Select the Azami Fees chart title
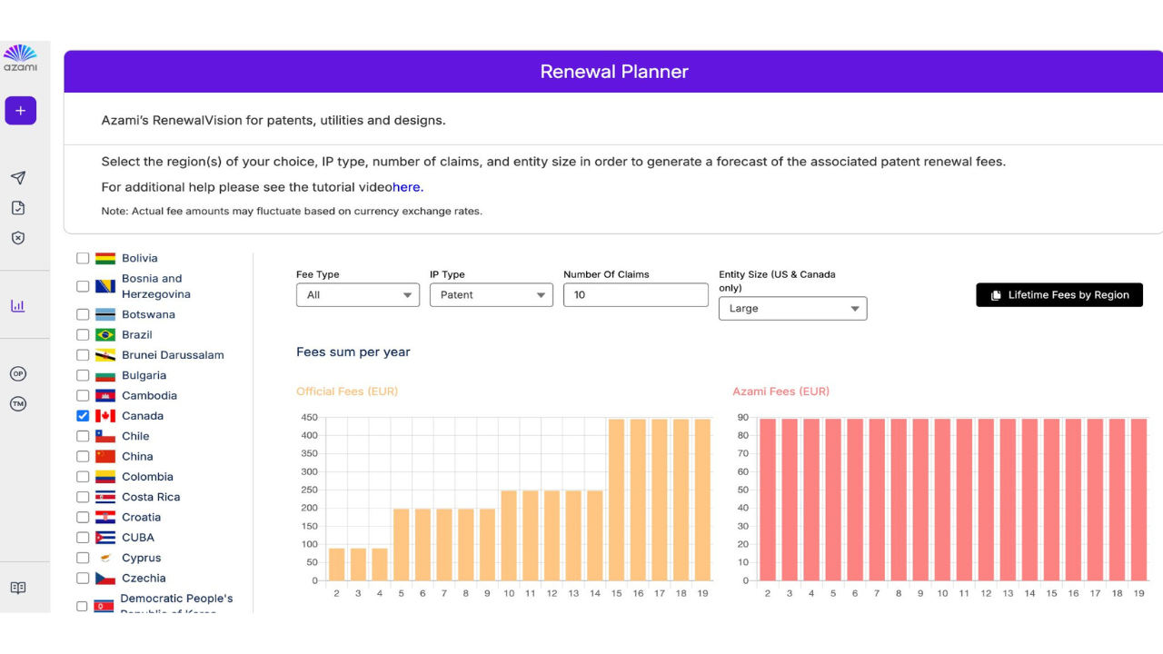 coord(781,391)
